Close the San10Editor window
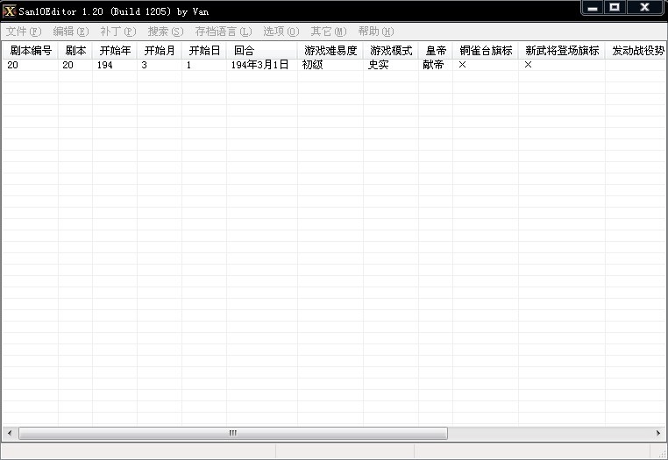The width and height of the screenshot is (668, 460). (645, 7)
